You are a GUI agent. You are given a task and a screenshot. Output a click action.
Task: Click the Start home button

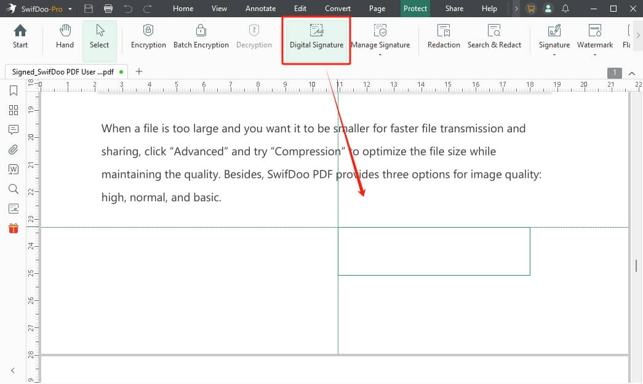[x=20, y=36]
